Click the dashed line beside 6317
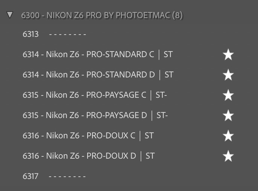The image size is (258, 191). (x=68, y=176)
